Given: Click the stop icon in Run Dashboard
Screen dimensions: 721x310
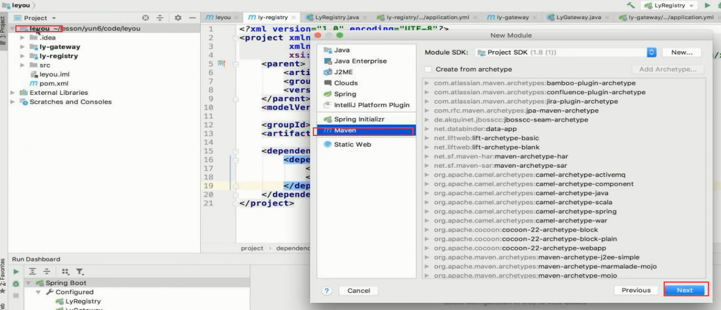Looking at the screenshot, I should (x=16, y=296).
